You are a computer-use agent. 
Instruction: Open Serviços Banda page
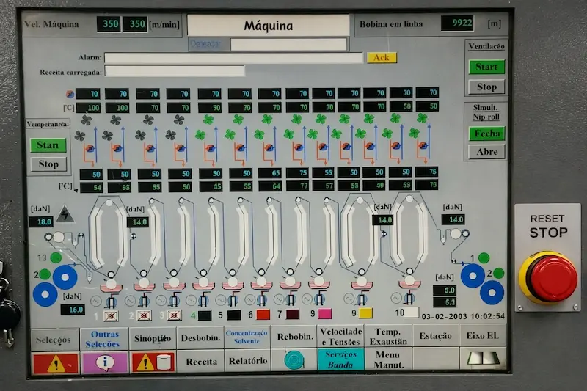click(x=340, y=359)
